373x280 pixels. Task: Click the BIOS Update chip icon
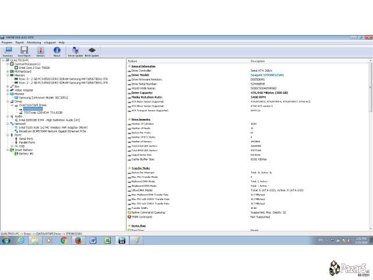pyautogui.click(x=92, y=52)
